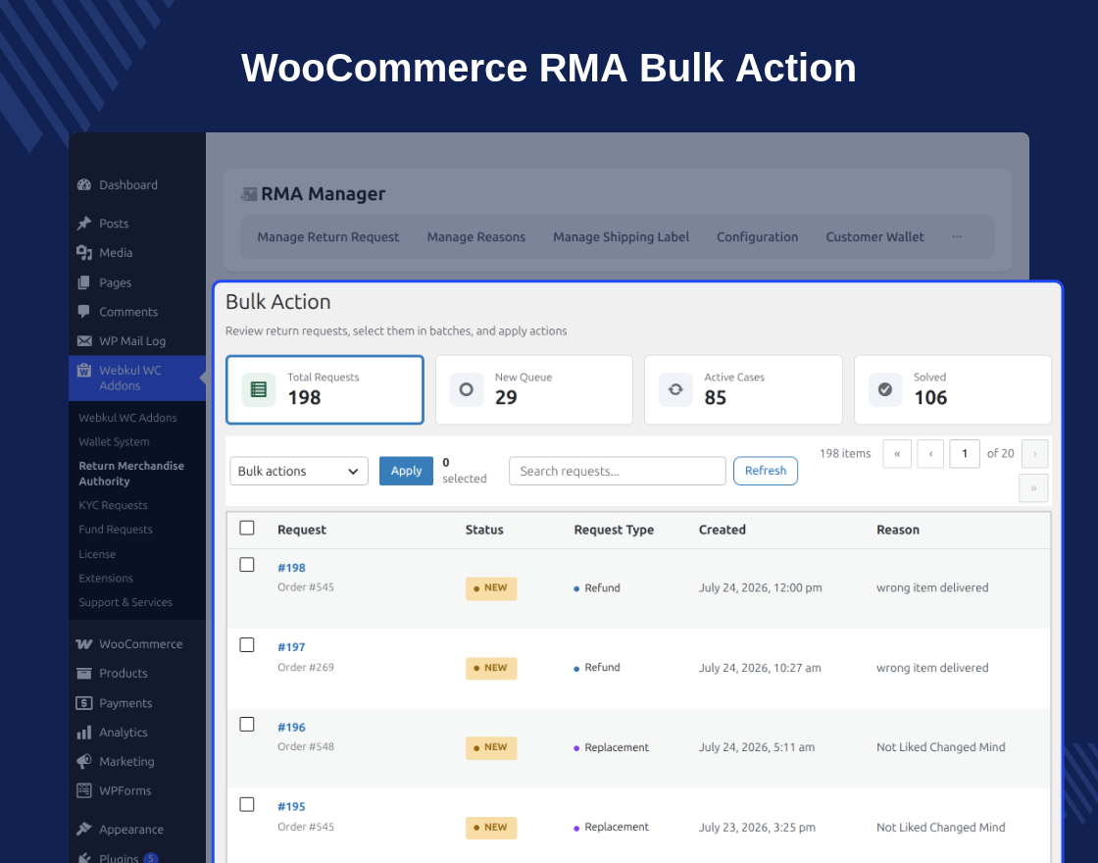1098x863 pixels.
Task: Click the Media icon in sidebar
Action: (x=84, y=253)
